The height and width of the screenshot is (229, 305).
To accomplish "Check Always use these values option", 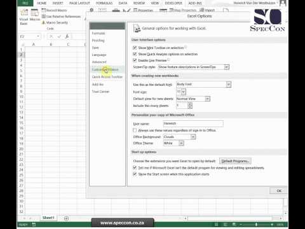I will pos(135,130).
